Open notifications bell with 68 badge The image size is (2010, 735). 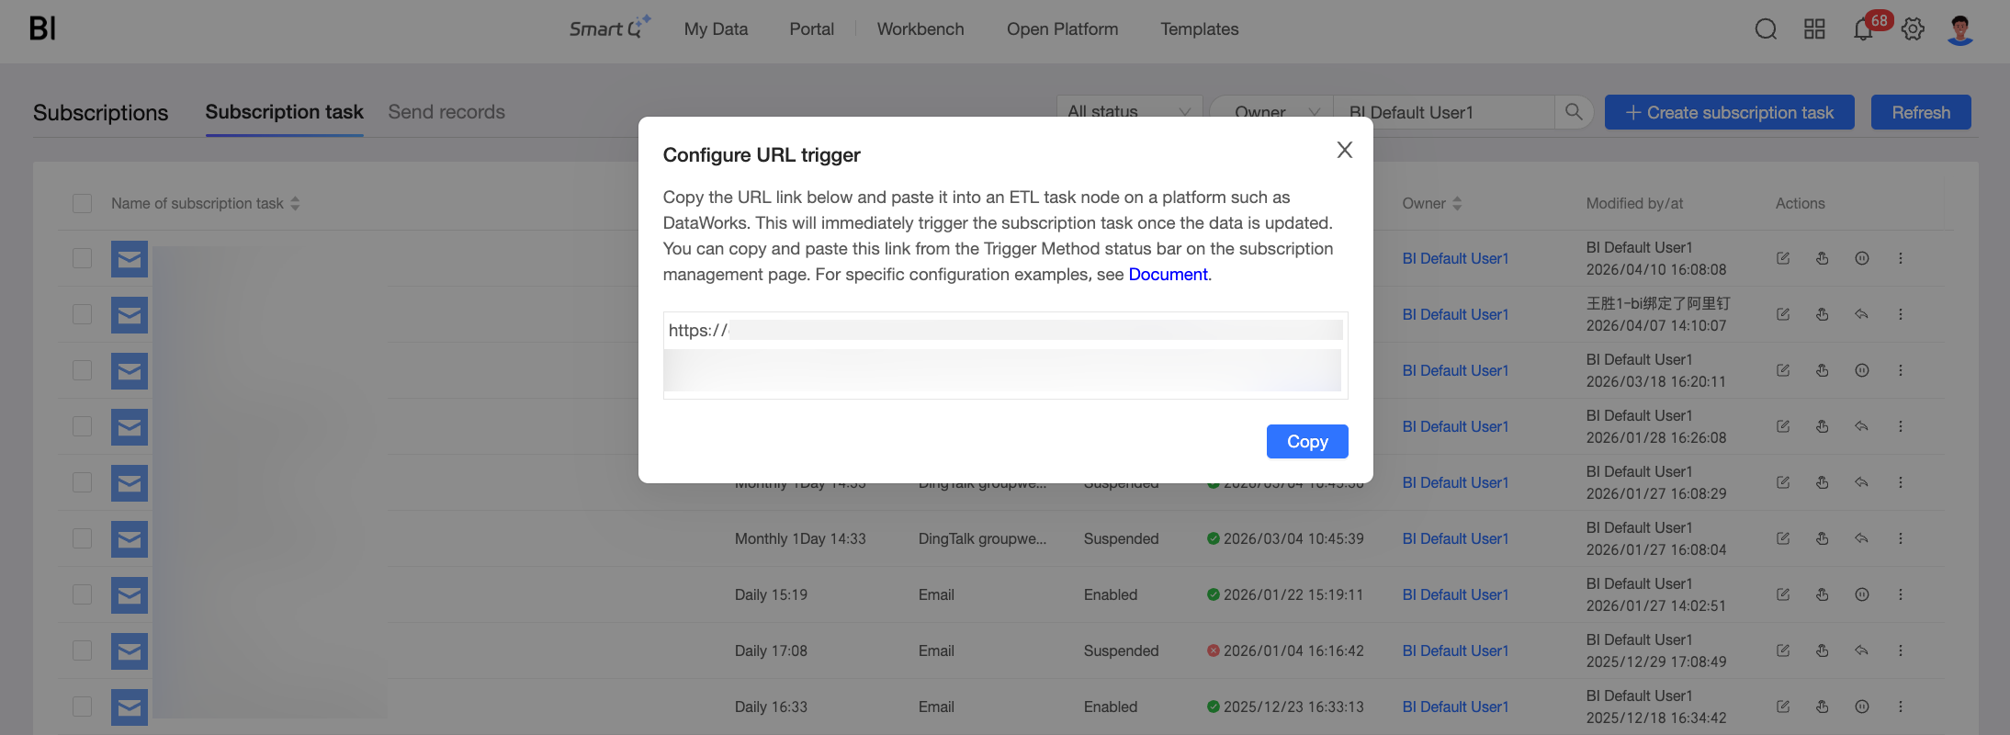(x=1863, y=29)
